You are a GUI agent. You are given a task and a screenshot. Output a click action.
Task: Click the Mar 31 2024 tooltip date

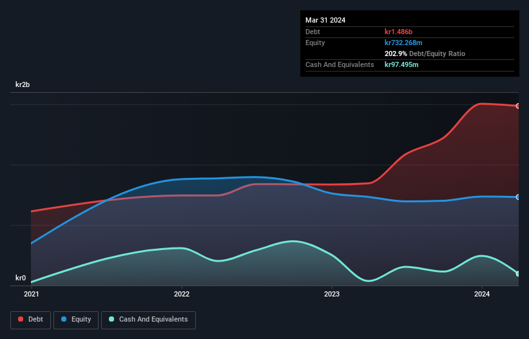(325, 20)
